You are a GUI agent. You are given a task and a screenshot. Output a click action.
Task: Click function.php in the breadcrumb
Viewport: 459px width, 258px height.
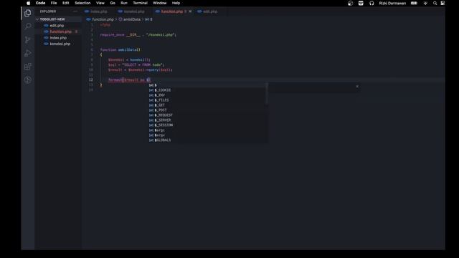tap(103, 19)
